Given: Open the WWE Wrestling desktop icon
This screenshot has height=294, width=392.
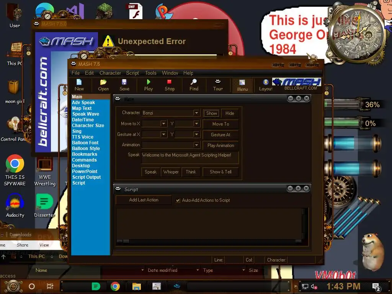Looking at the screenshot, I should (x=45, y=173).
